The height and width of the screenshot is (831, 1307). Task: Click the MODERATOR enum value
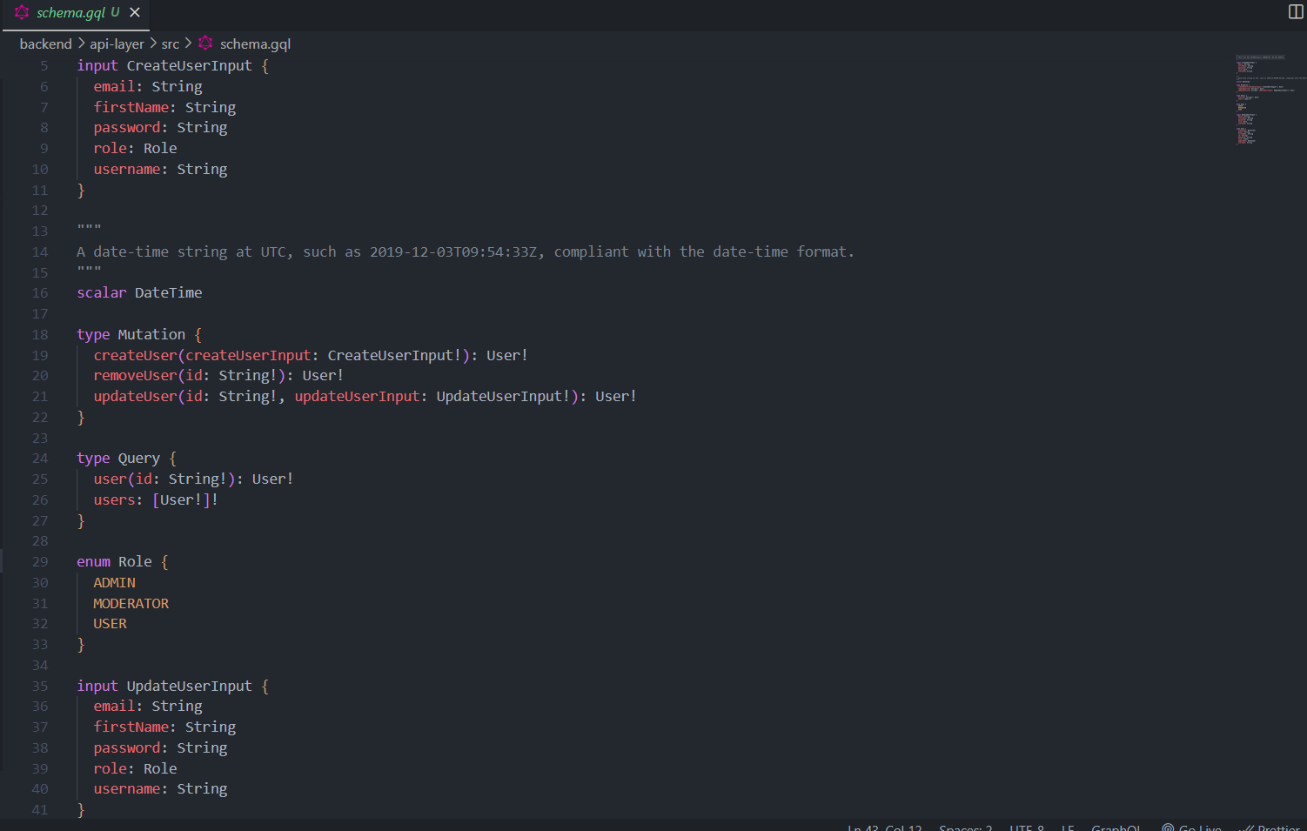tap(131, 603)
